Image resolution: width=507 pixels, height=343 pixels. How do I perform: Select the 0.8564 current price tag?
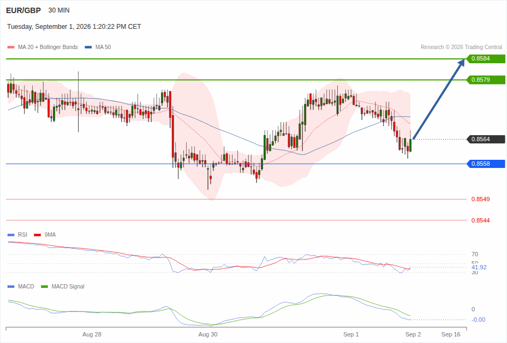pyautogui.click(x=486, y=139)
